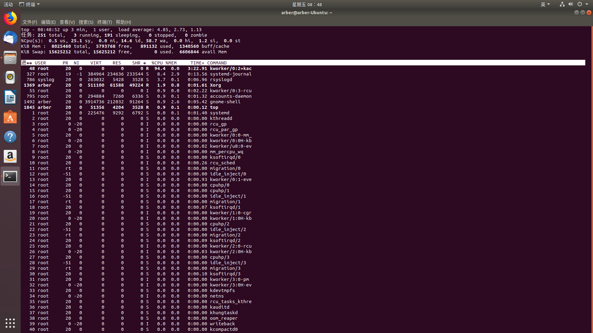This screenshot has height=333, width=593.
Task: Open the 终端(T) menu
Action: click(104, 22)
